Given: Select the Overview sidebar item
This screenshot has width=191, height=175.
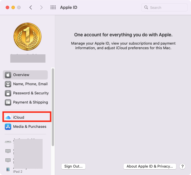Looking at the screenshot, I should [25, 75].
